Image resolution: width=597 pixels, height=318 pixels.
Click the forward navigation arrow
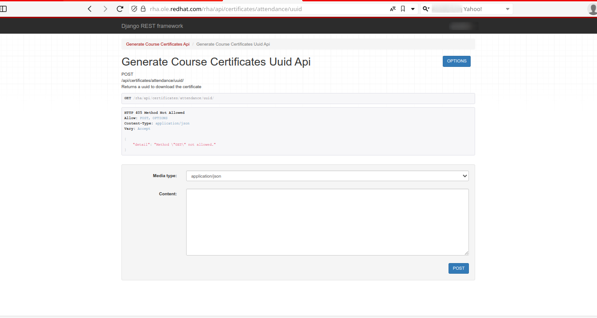pos(105,9)
